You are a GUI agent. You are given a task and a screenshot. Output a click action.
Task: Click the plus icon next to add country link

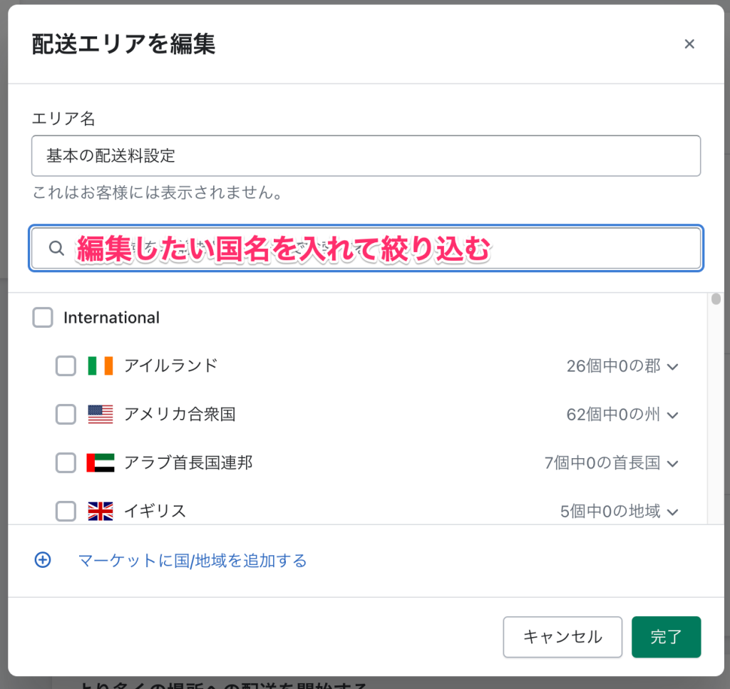point(43,560)
